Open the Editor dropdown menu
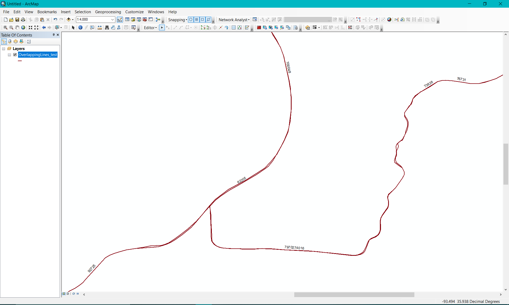Image resolution: width=509 pixels, height=305 pixels. coord(150,28)
